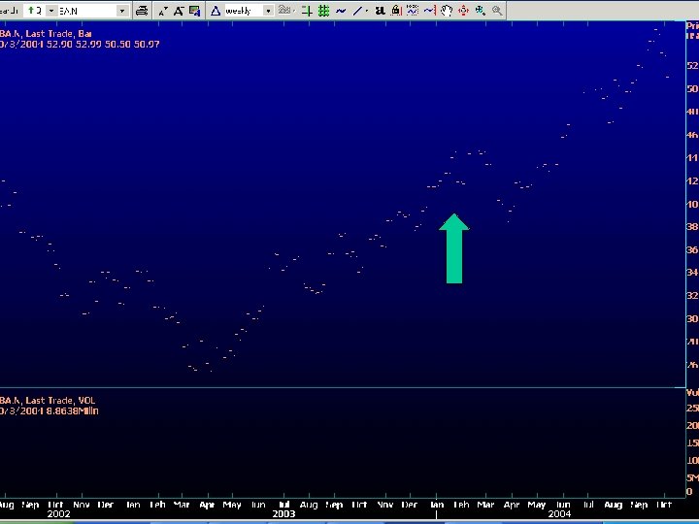Toggle the green crosshair cursor icon
The width and height of the screenshot is (699, 524).
pos(307,11)
